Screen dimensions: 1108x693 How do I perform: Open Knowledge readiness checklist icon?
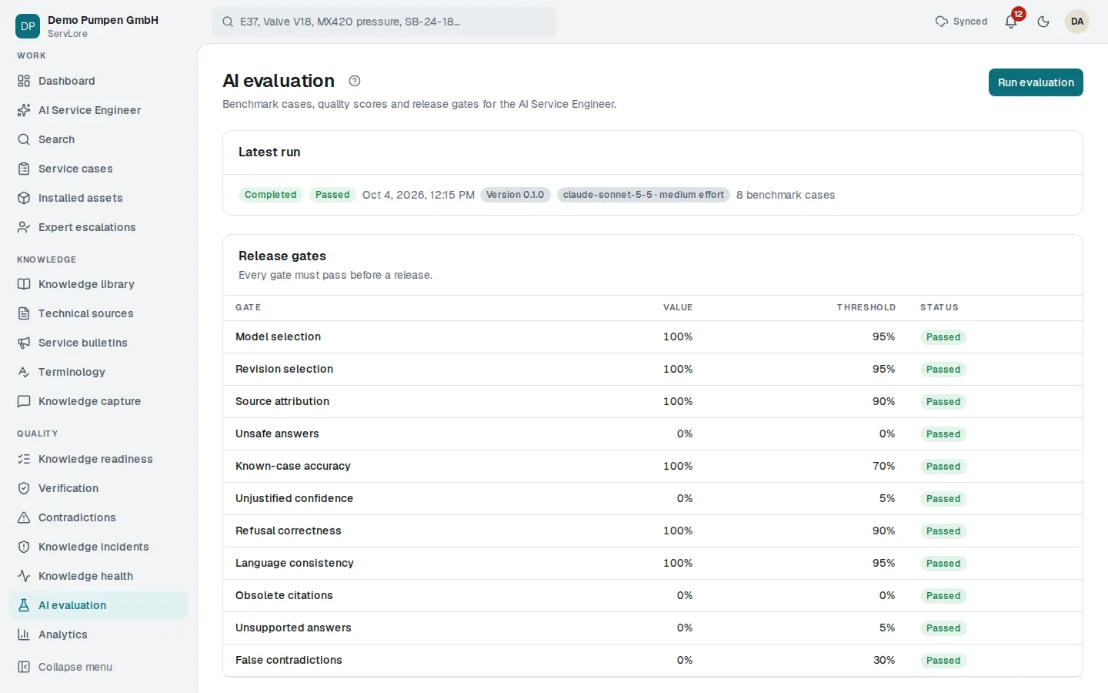[x=24, y=459]
